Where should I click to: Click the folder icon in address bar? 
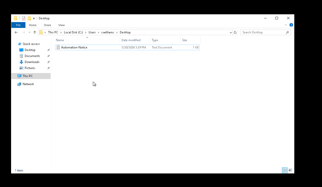coord(41,32)
